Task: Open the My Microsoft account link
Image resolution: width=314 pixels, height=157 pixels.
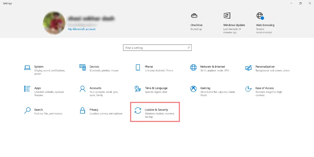Action: 82,29
